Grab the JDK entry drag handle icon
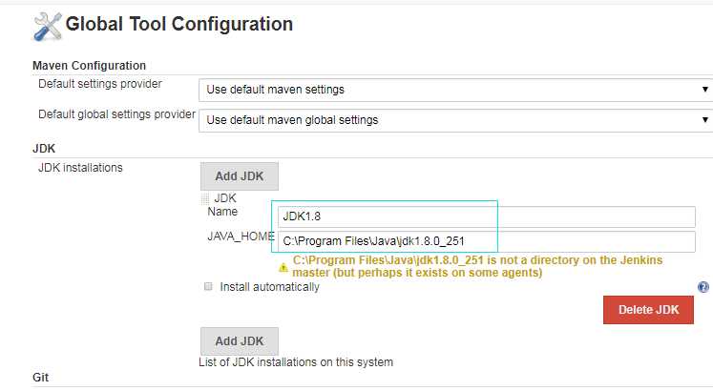Screen dimensions: 713x391 coord(205,198)
